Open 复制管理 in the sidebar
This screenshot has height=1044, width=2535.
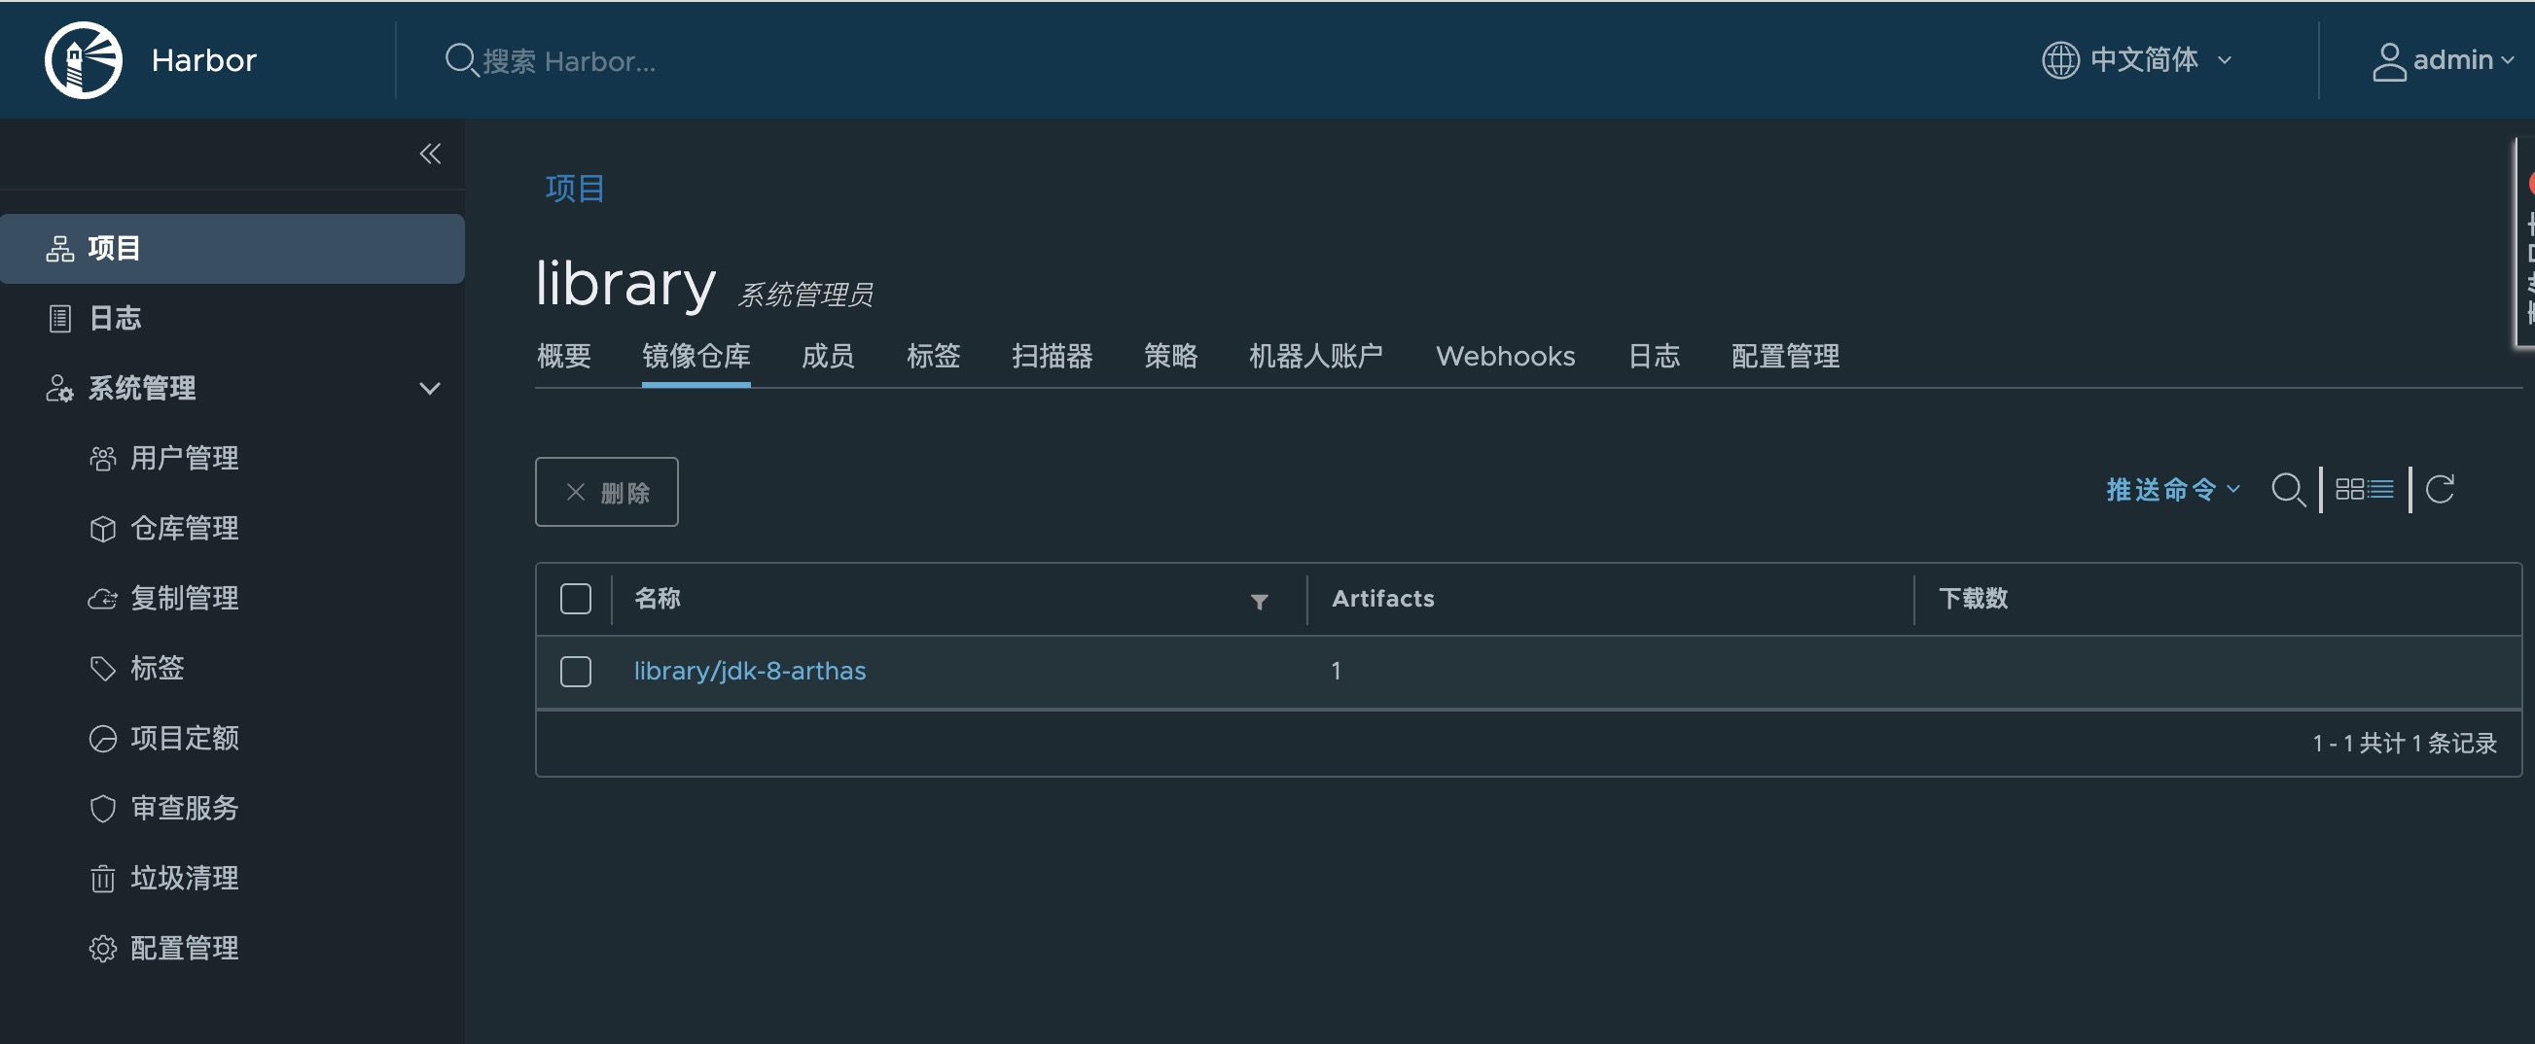[x=184, y=599]
